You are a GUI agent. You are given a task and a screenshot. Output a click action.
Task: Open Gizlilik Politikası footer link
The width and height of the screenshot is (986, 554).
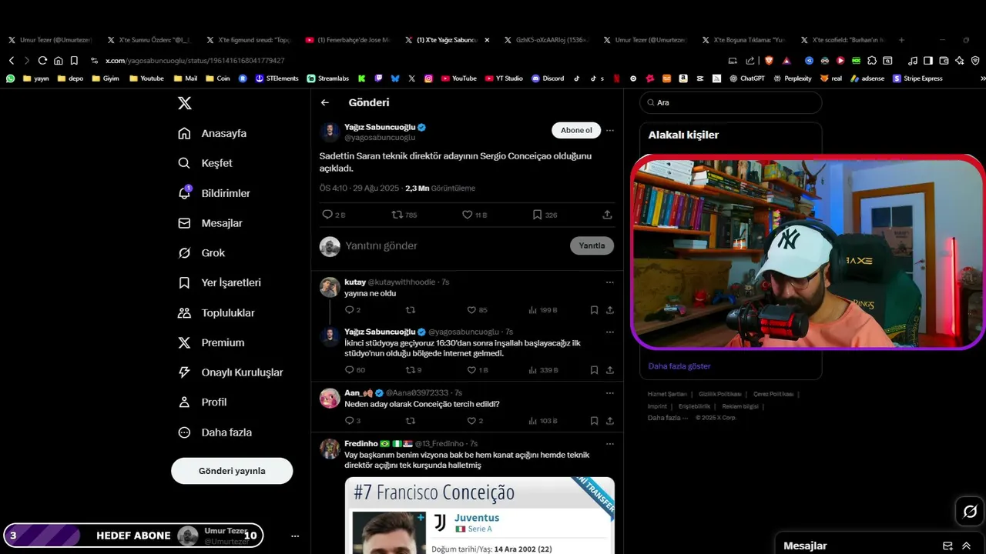[719, 394]
